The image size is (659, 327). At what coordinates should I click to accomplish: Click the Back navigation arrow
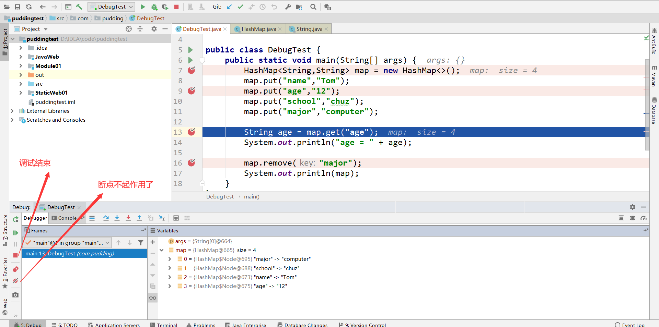click(43, 7)
